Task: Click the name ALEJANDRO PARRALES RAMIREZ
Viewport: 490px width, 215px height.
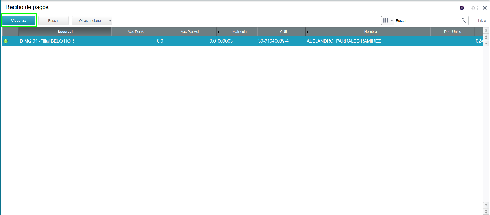Action: tap(344, 41)
